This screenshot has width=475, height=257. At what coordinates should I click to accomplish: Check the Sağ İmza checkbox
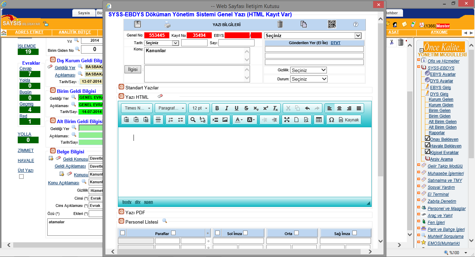point(355,233)
